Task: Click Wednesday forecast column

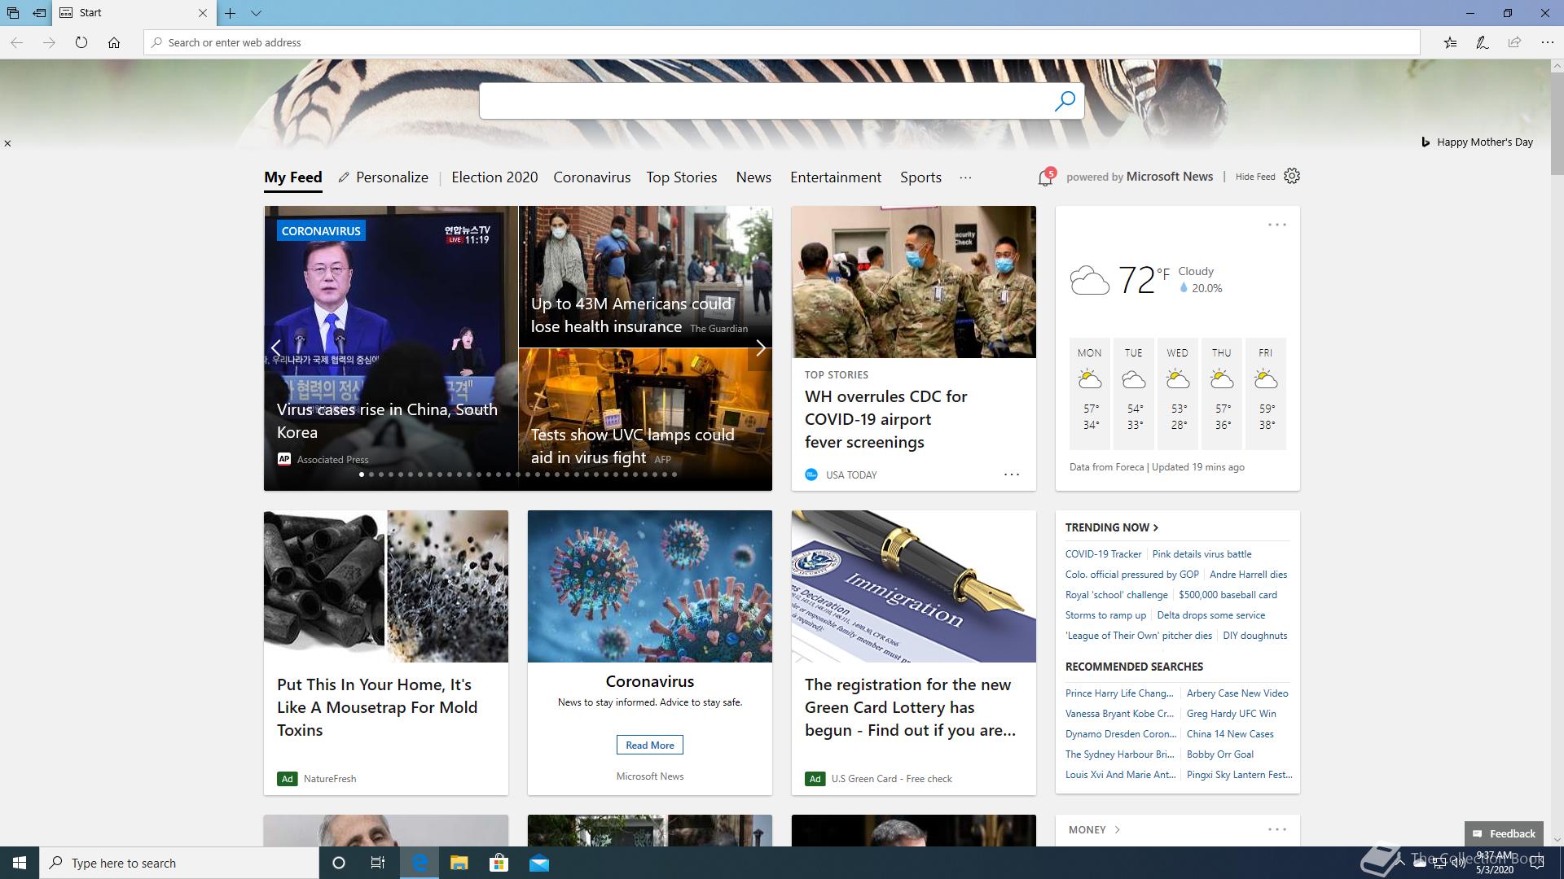Action: click(x=1178, y=393)
